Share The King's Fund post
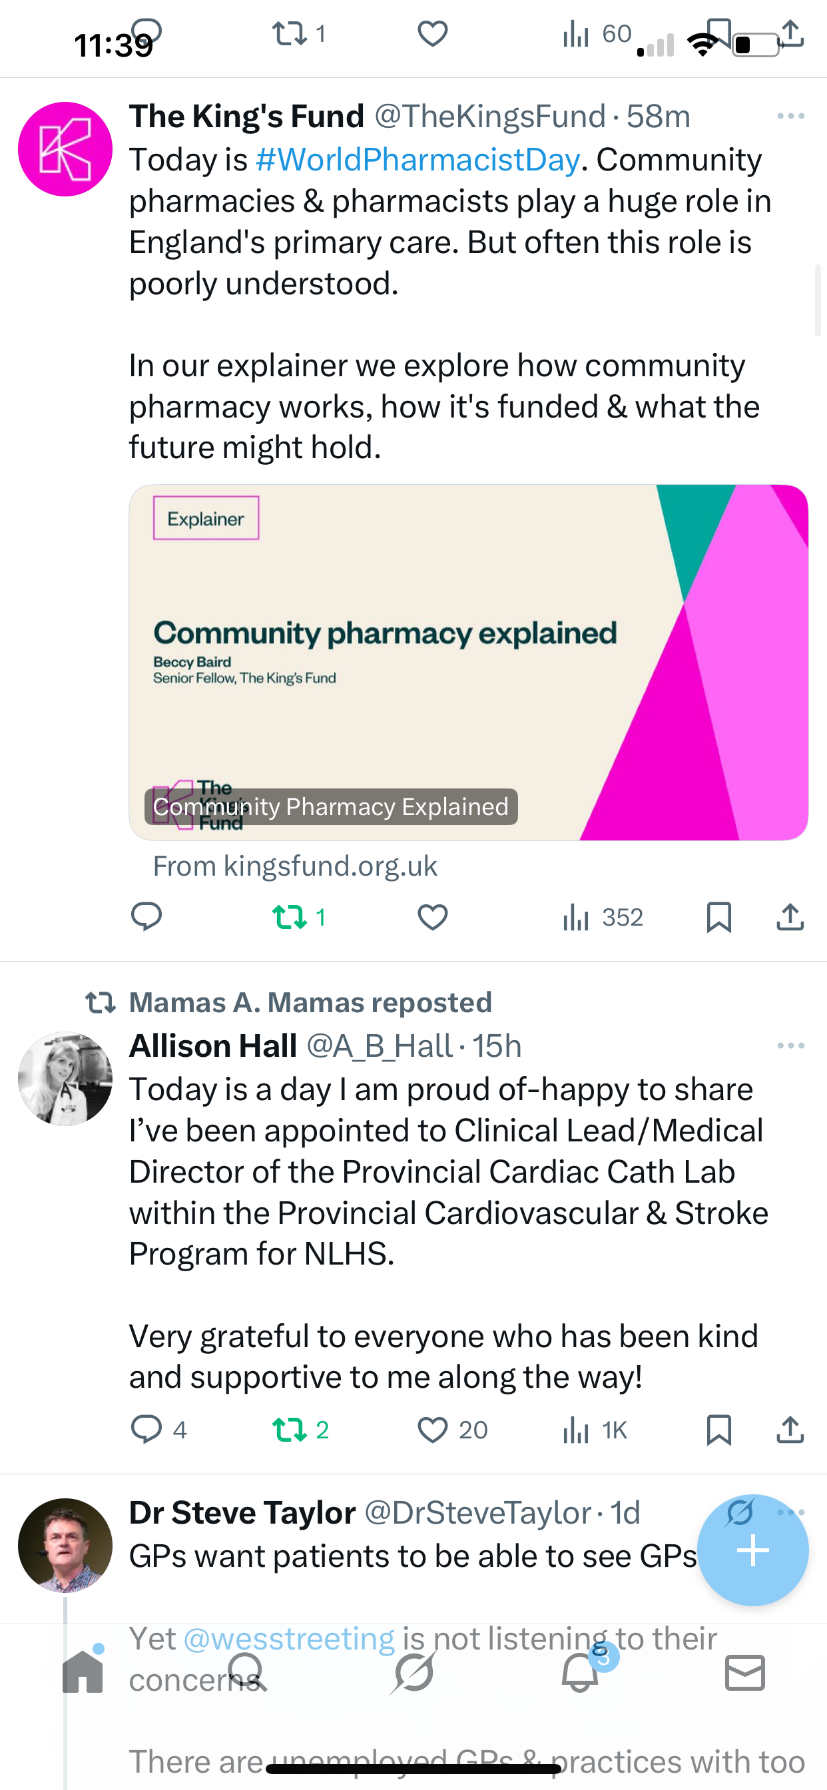 (790, 916)
